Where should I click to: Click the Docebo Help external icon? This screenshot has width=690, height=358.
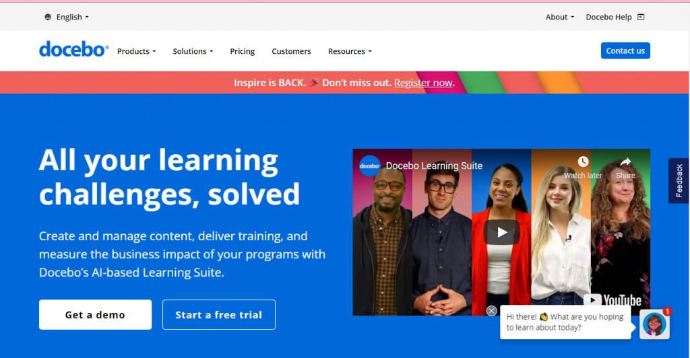pos(641,17)
